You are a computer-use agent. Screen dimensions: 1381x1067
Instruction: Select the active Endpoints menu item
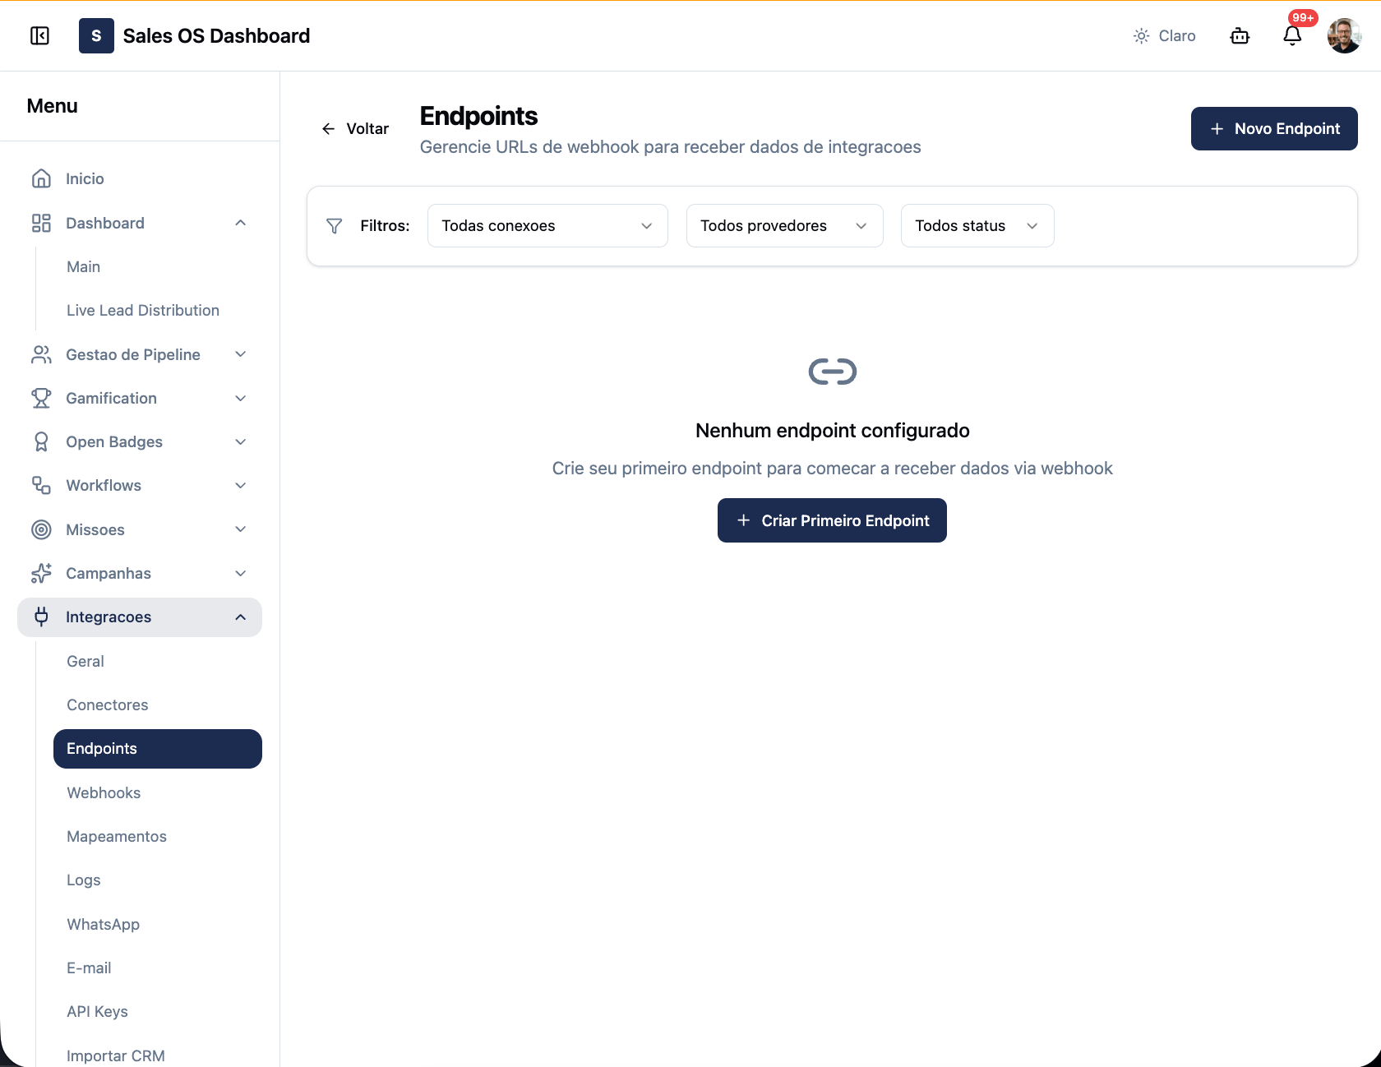click(x=158, y=749)
